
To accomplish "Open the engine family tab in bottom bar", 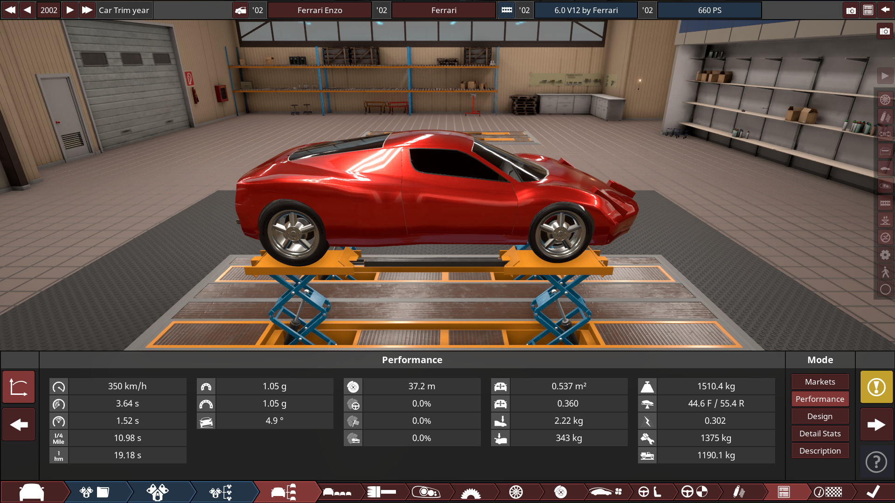I will pyautogui.click(x=95, y=492).
